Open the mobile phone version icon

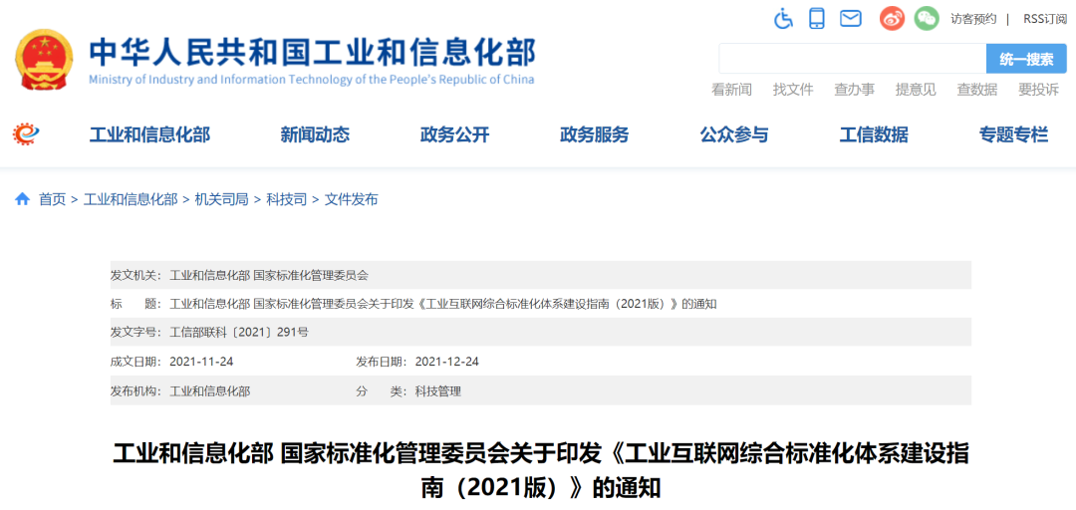[817, 19]
